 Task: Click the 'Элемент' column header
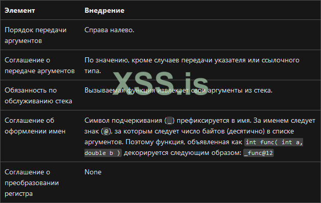19,10
